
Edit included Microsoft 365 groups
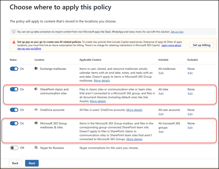[161, 132]
